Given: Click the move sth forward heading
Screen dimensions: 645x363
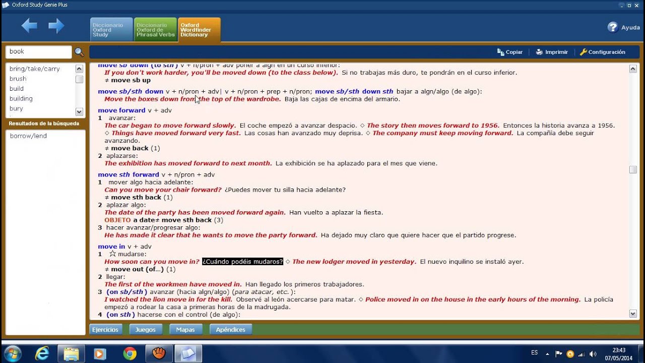Looking at the screenshot, I should click(128, 174).
